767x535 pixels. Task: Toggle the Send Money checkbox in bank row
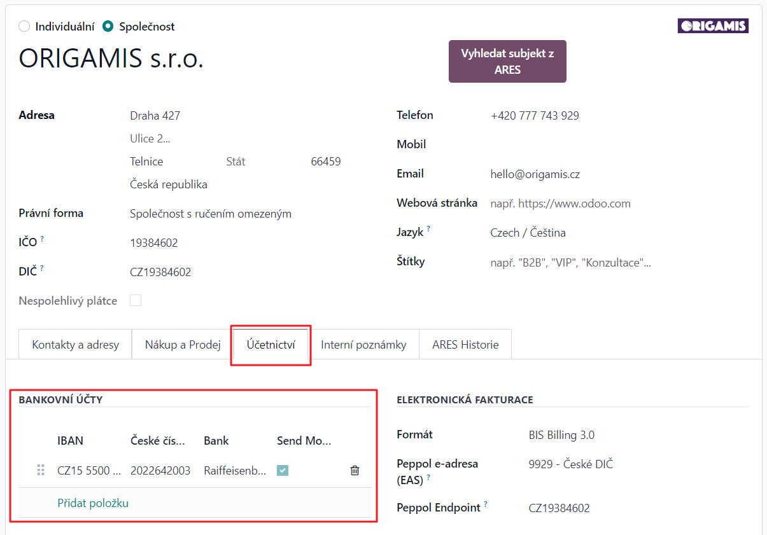click(283, 471)
